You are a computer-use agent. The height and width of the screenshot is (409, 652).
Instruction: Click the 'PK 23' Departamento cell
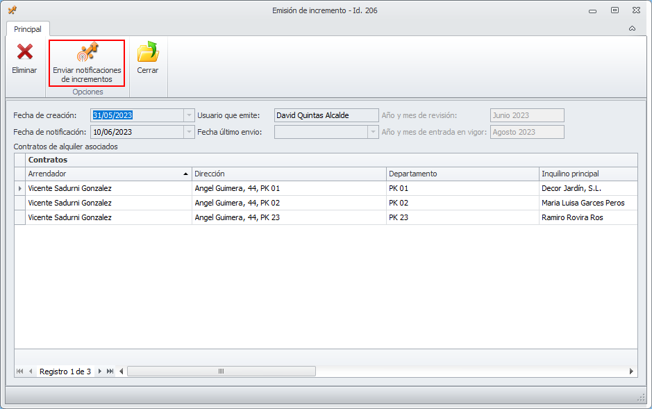(462, 217)
